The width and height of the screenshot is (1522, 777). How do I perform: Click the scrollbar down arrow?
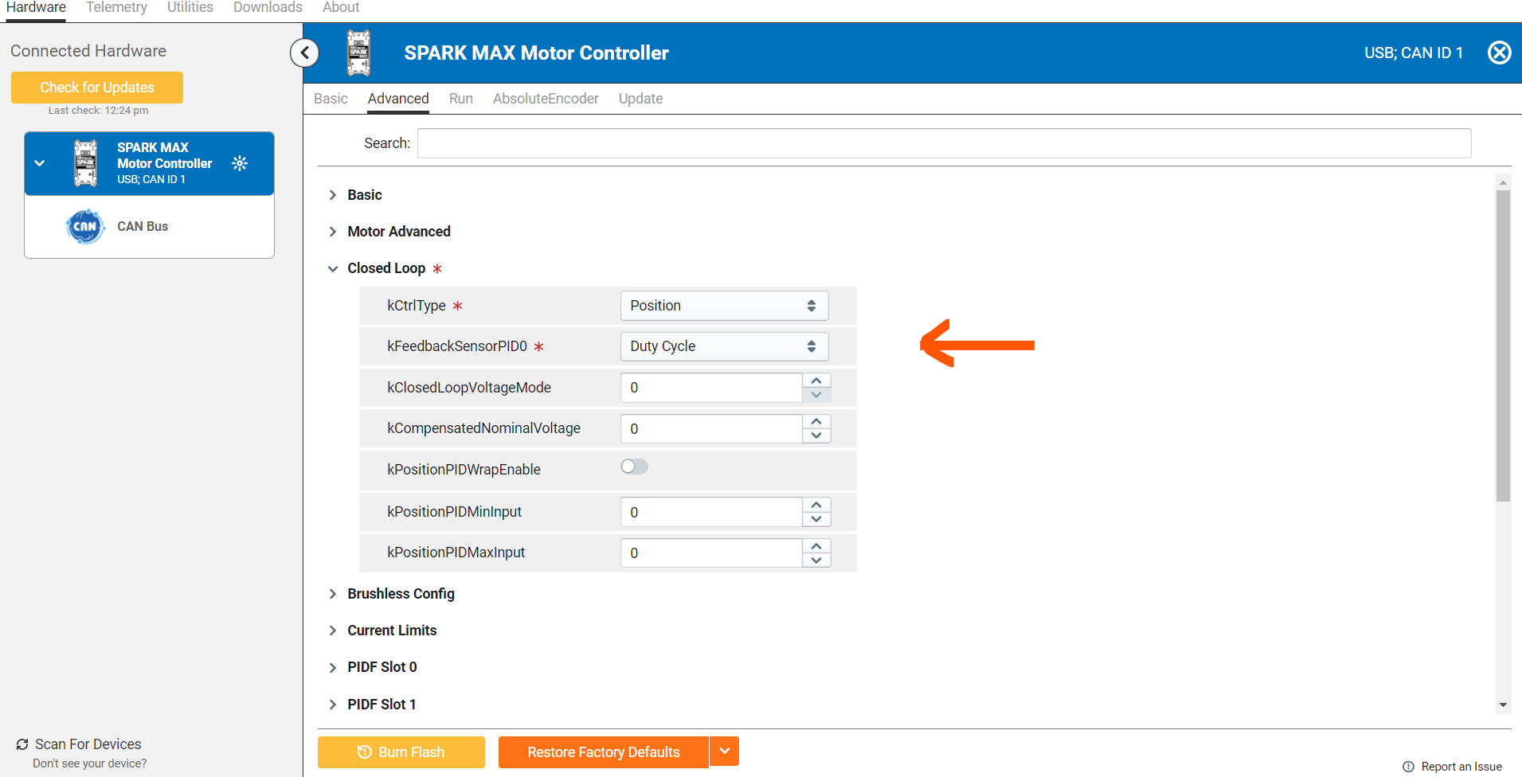point(1503,705)
